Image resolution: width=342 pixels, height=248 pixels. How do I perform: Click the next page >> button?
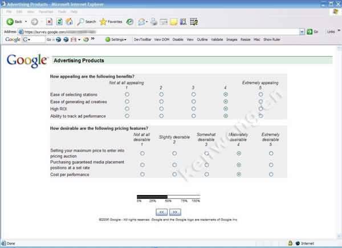[x=175, y=212]
